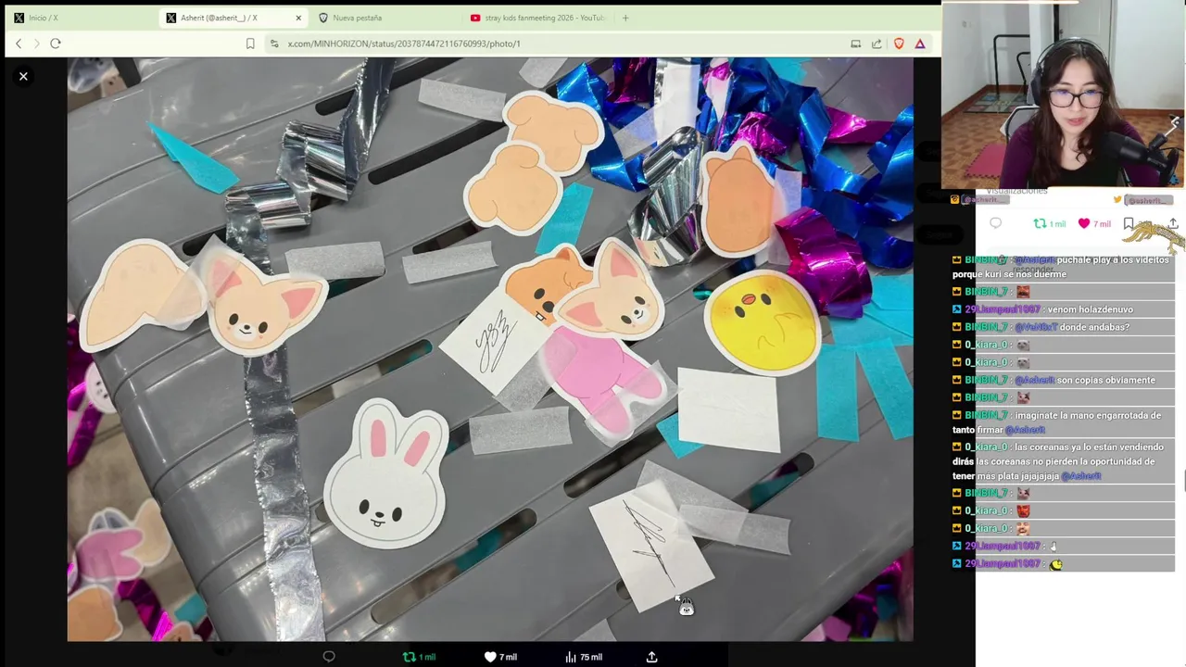Toggle the pink heart like in the side panel
Image resolution: width=1186 pixels, height=667 pixels.
tap(1093, 223)
